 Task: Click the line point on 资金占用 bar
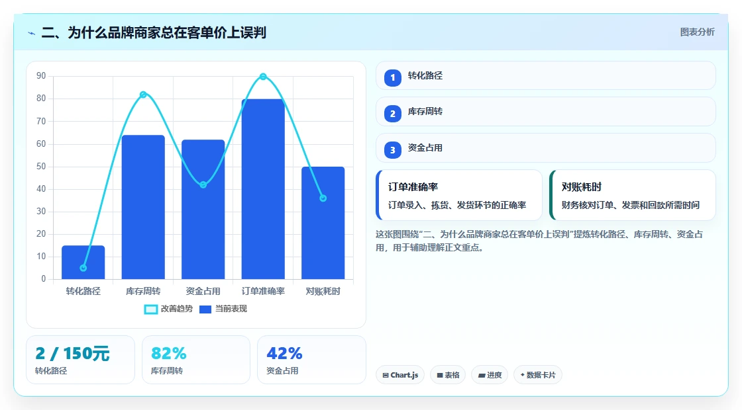tap(203, 184)
